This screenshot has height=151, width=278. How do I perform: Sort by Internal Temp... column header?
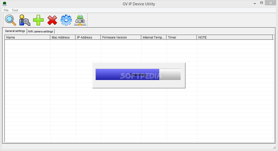tap(154, 37)
